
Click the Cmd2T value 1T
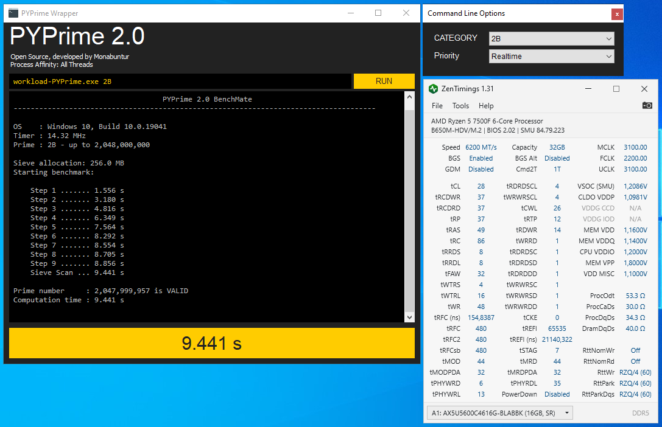pyautogui.click(x=557, y=169)
